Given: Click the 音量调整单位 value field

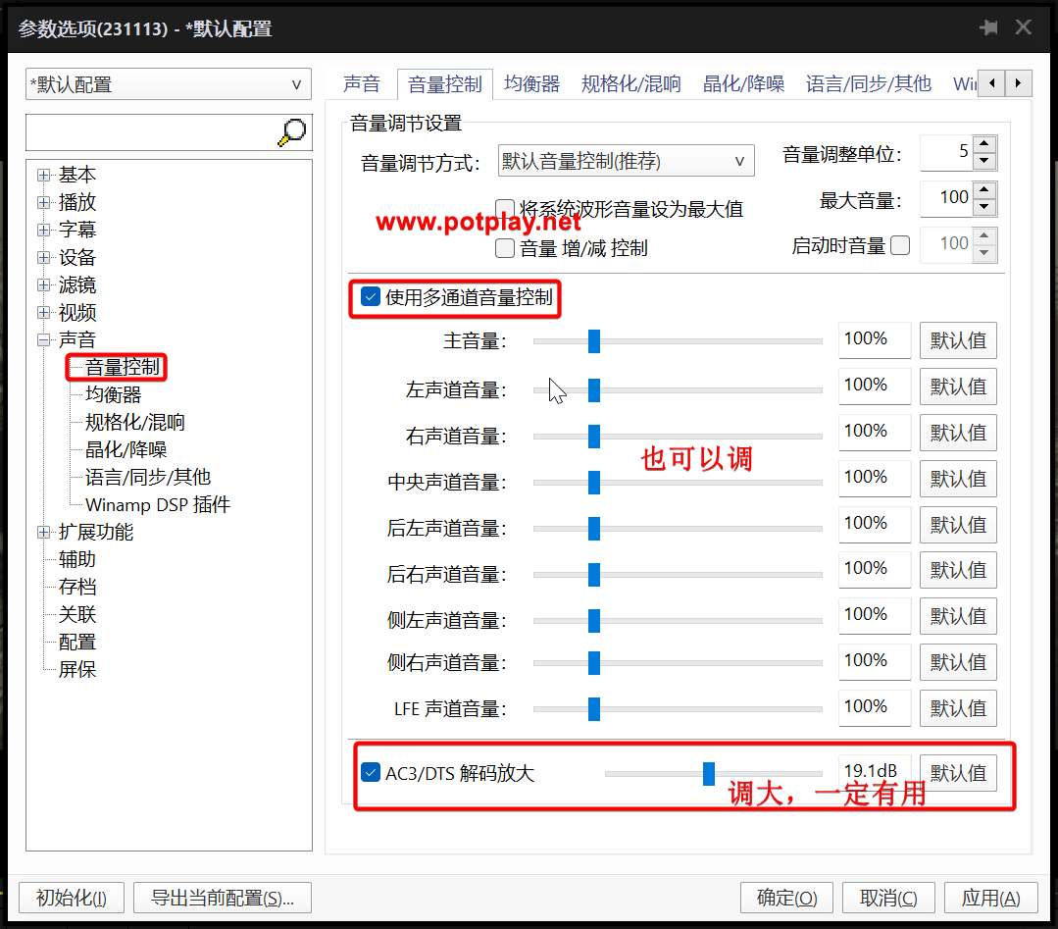Looking at the screenshot, I should [x=946, y=152].
